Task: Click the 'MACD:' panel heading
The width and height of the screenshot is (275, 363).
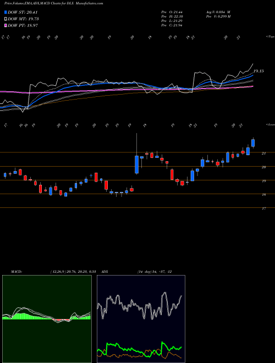Action: 16,272
